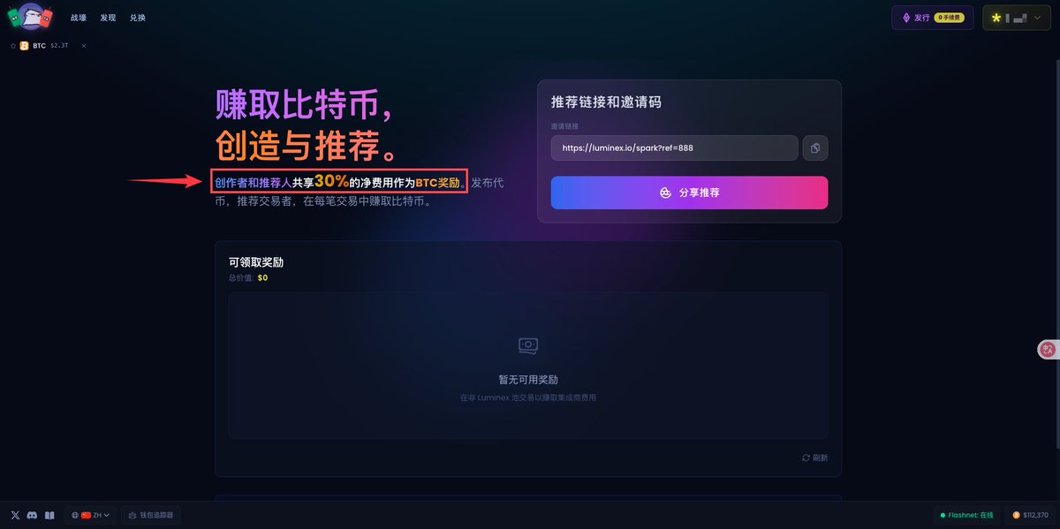
Task: Click the 发行 launch button
Action: pos(934,18)
